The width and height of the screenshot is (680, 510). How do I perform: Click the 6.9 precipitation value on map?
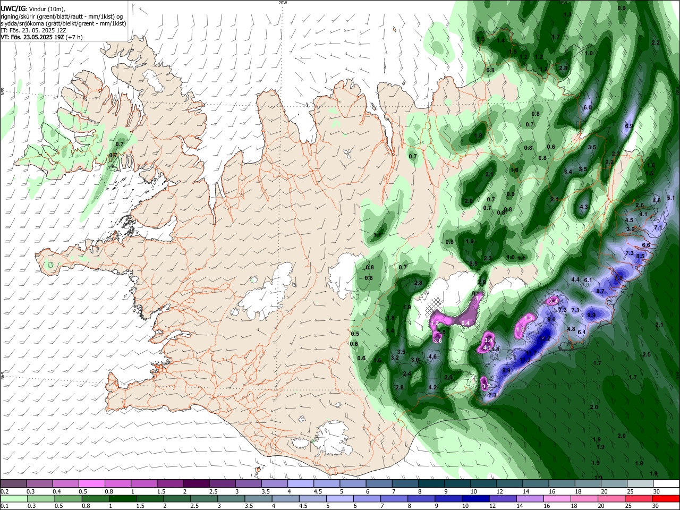pyautogui.click(x=629, y=126)
